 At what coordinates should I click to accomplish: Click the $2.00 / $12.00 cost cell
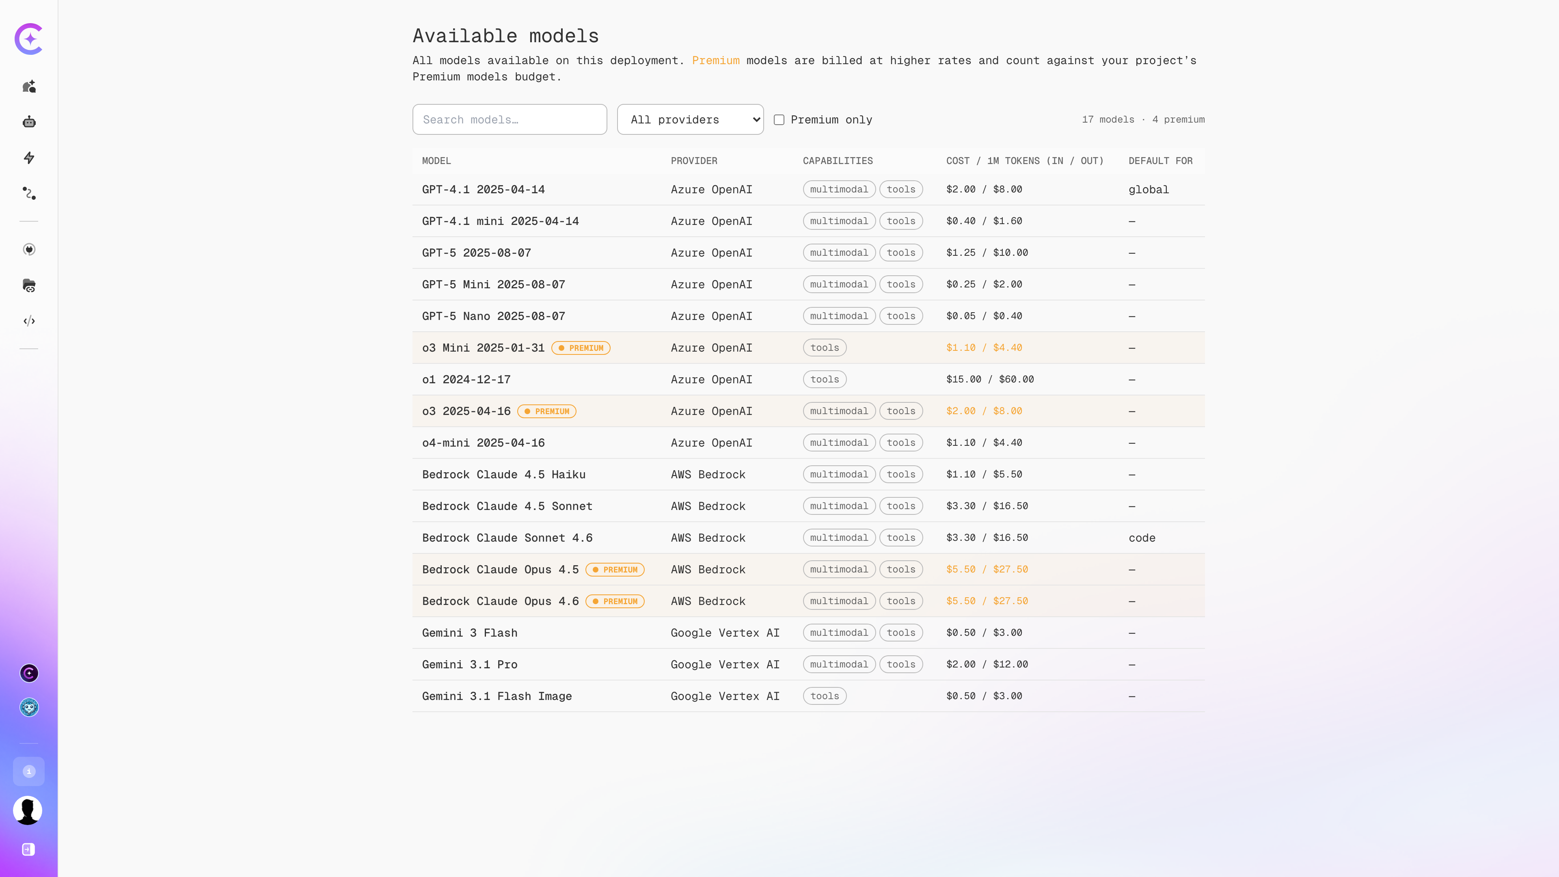coord(987,665)
